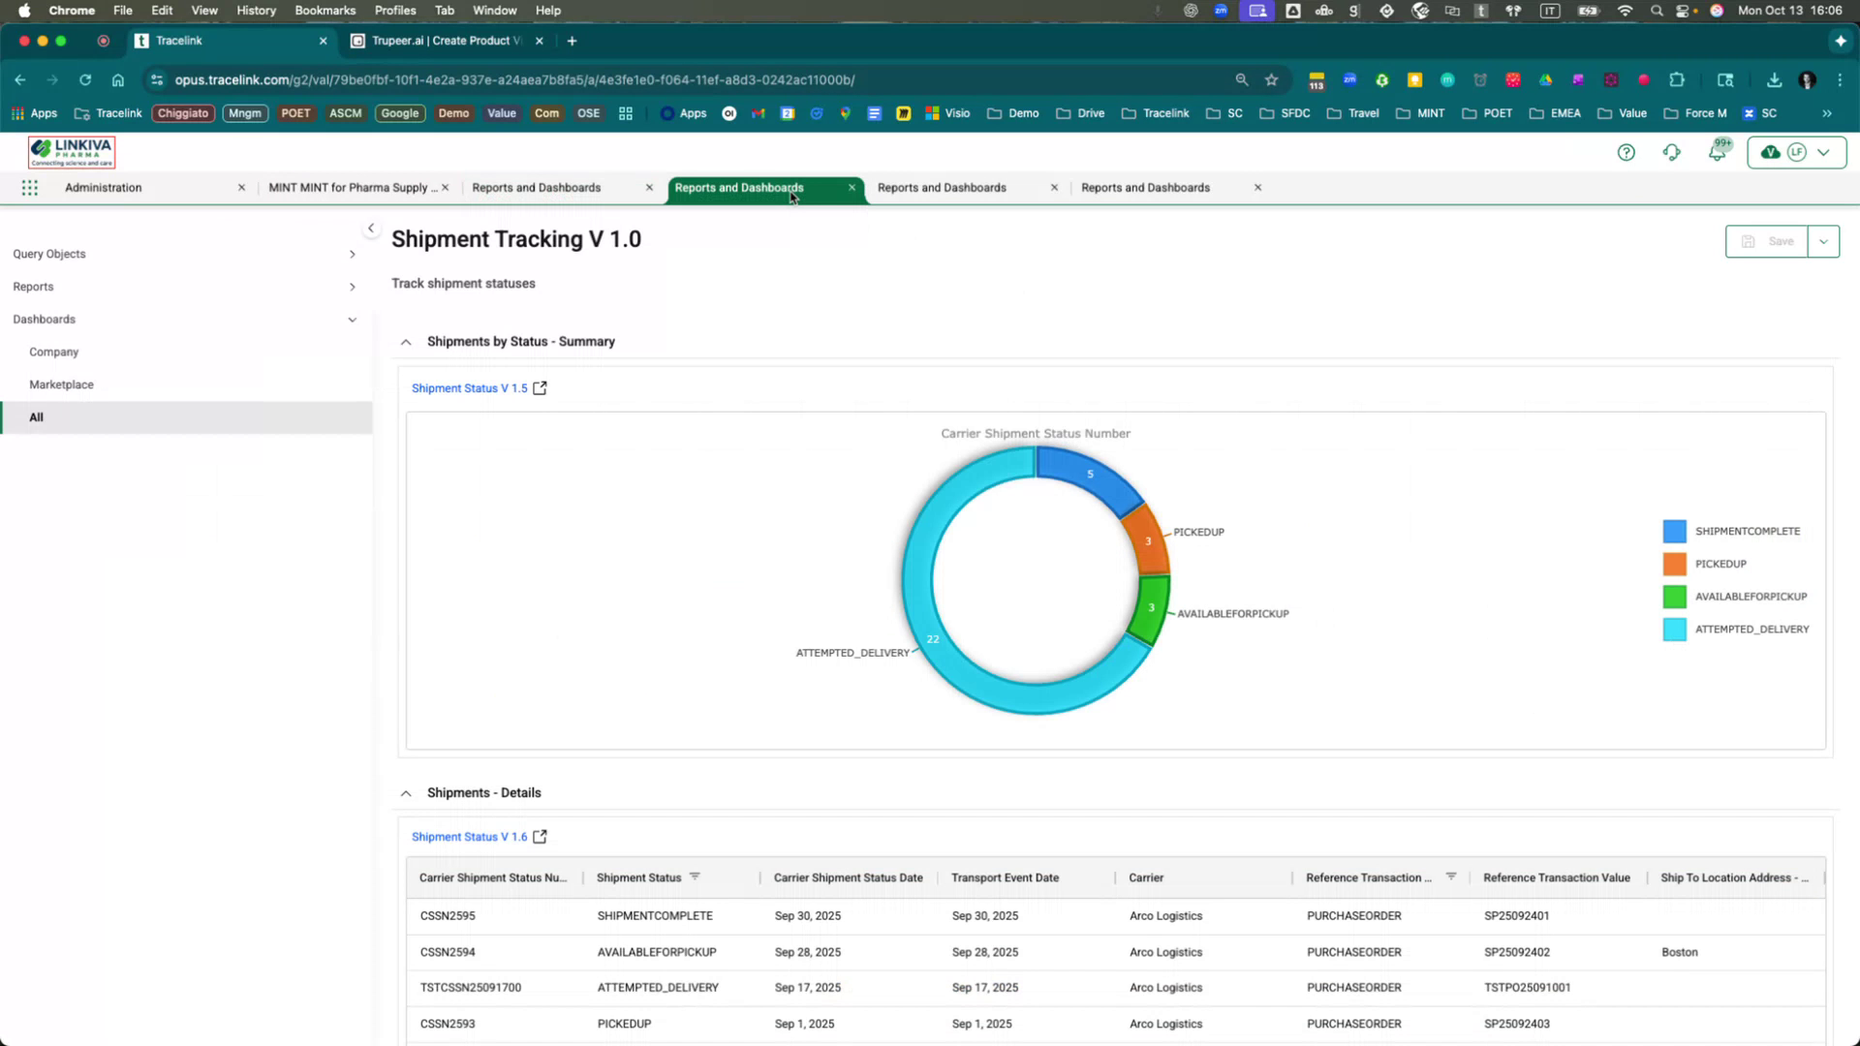Open the notifications bell icon
The image size is (1860, 1046).
[x=1717, y=152]
